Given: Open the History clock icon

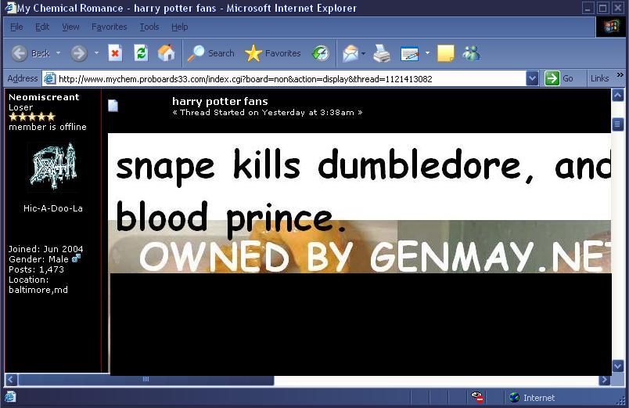Looking at the screenshot, I should click(x=321, y=53).
